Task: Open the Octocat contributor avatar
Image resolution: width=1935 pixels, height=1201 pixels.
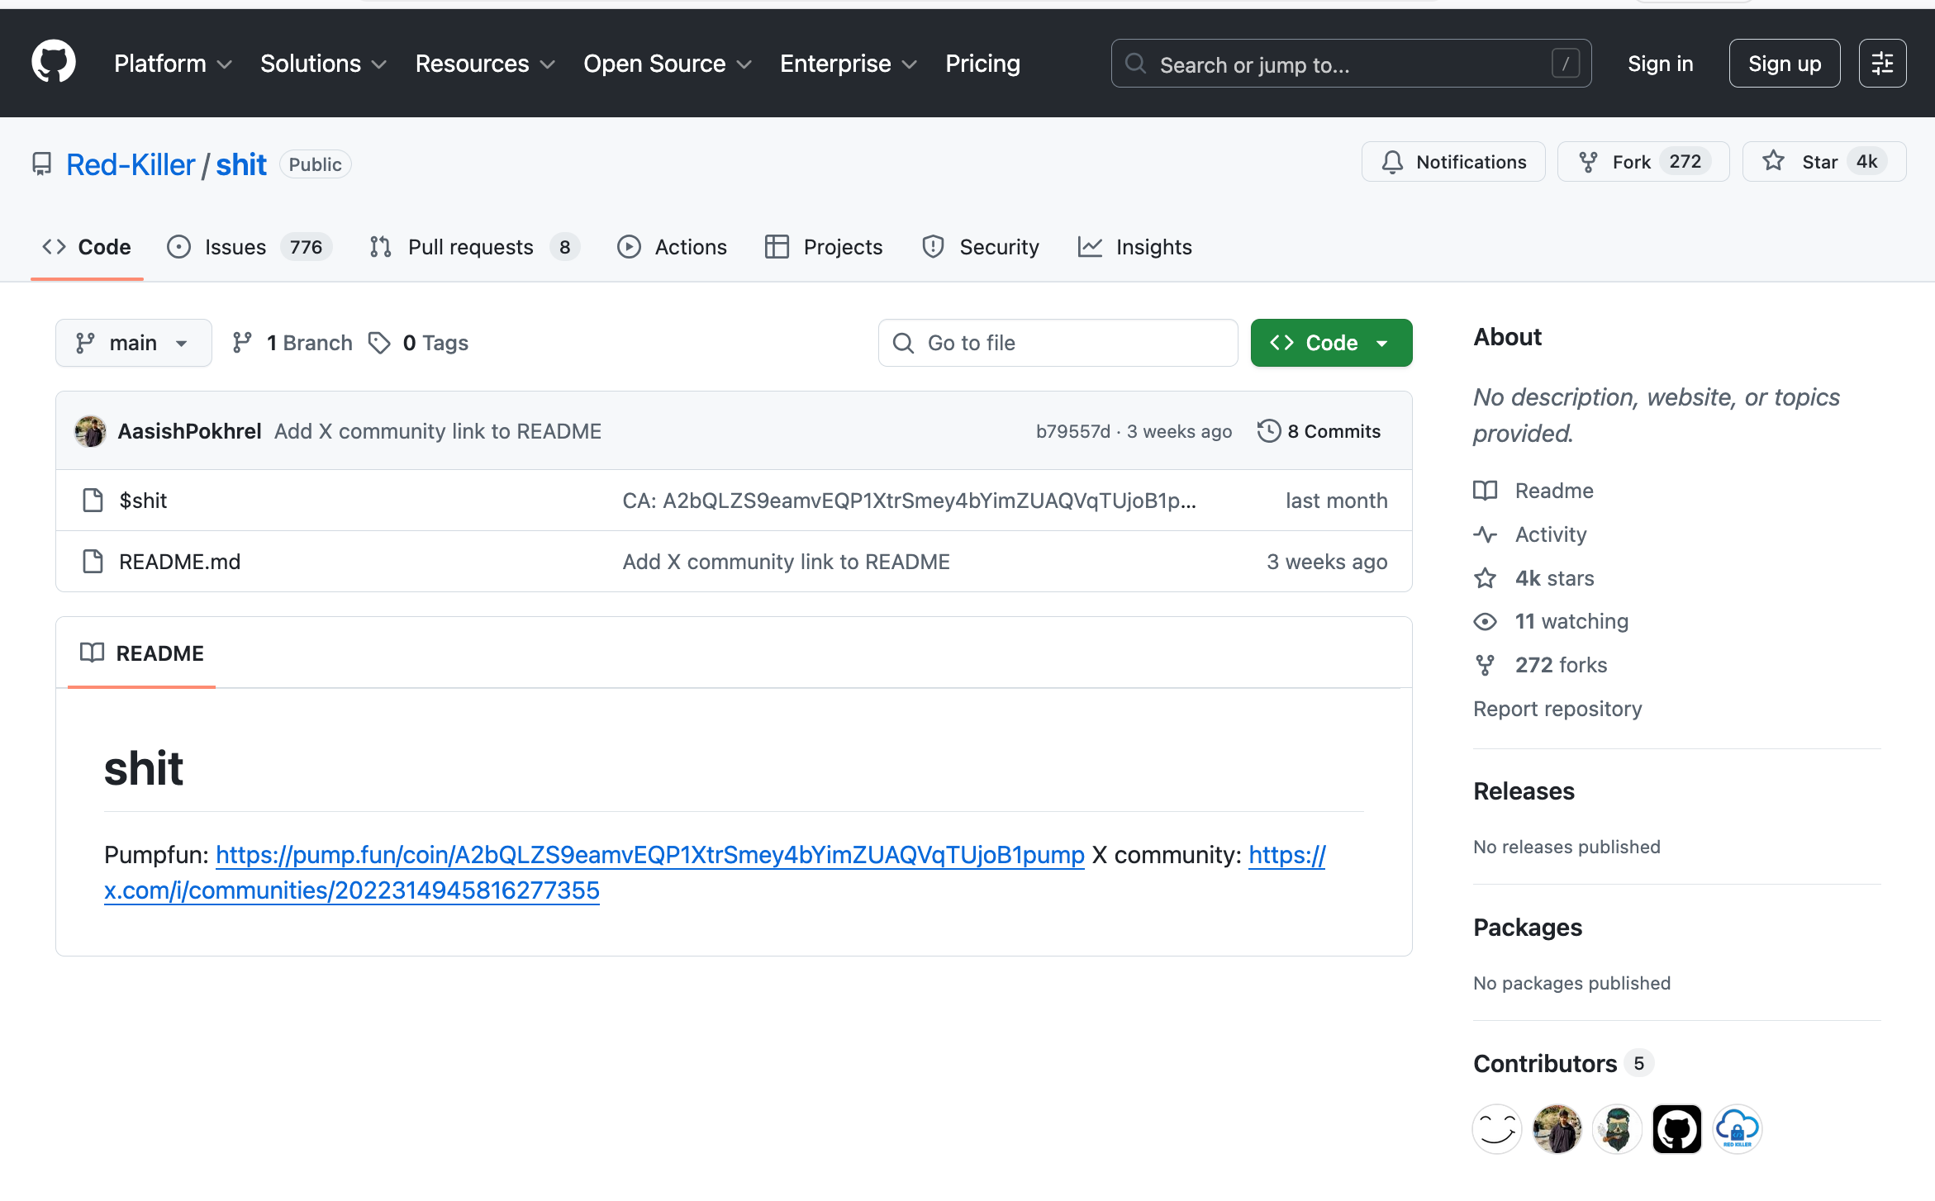Action: click(x=1676, y=1128)
